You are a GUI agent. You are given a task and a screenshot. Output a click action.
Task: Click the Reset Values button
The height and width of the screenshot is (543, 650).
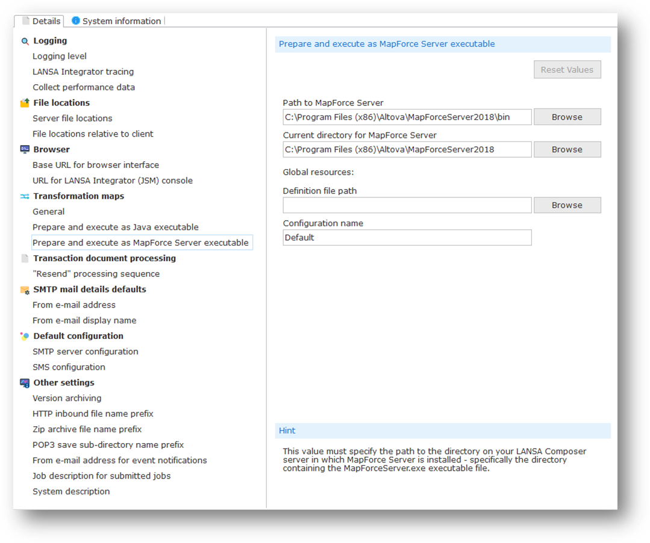pyautogui.click(x=567, y=70)
